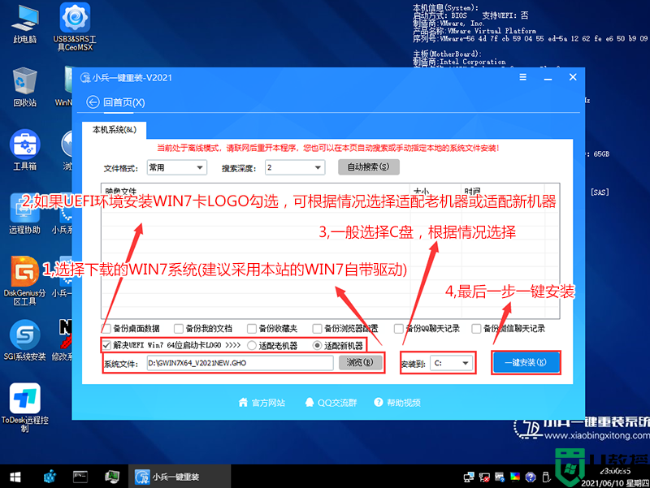650x488 pixels.
Task: Expand the 文件格式 dropdown showing 常用
Action: click(177, 167)
